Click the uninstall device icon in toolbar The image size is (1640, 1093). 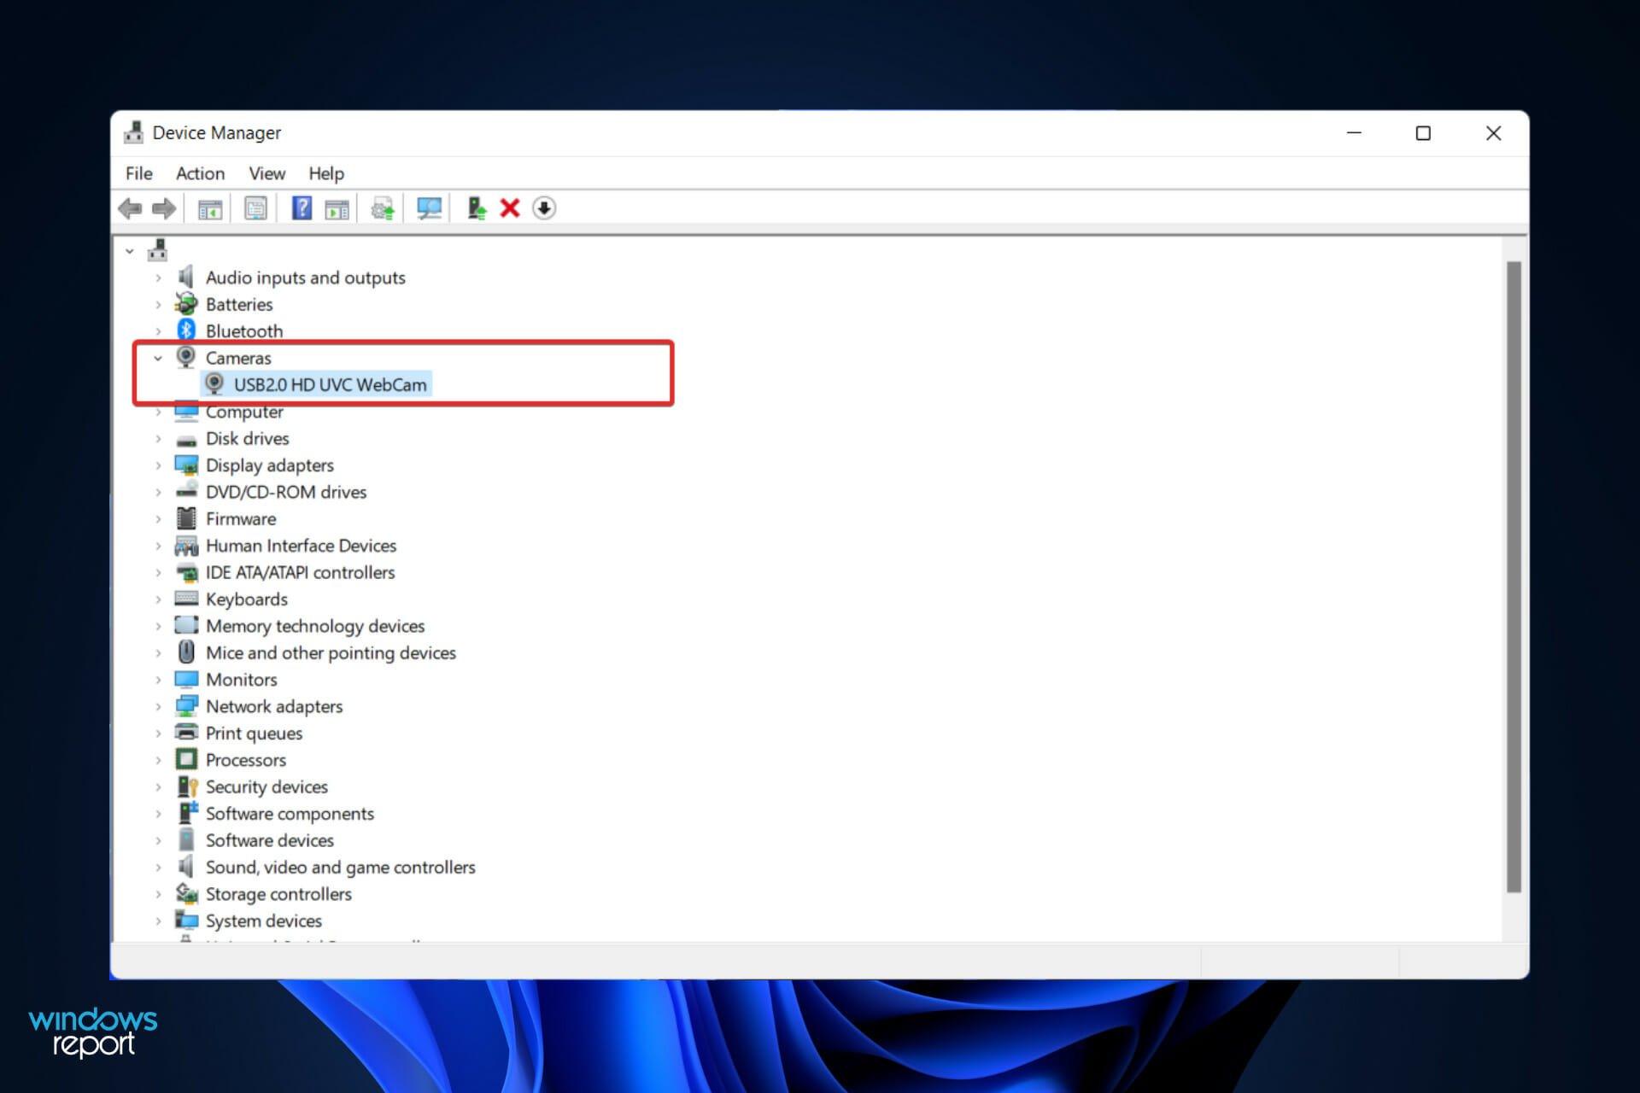tap(512, 207)
